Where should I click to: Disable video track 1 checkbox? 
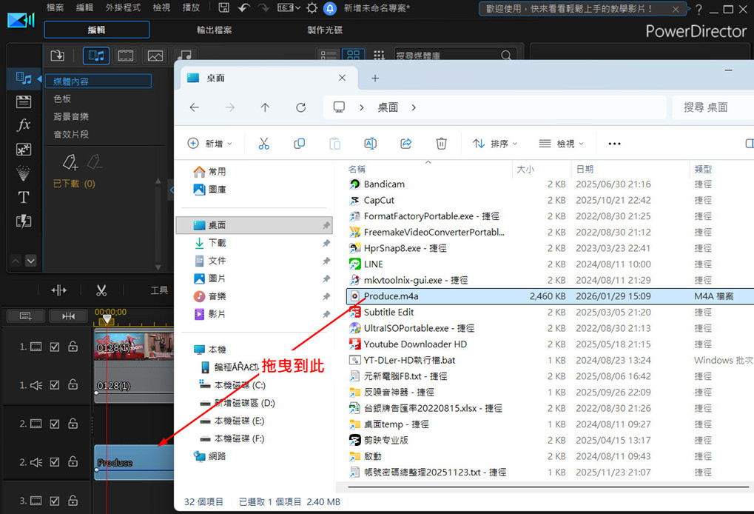point(55,347)
